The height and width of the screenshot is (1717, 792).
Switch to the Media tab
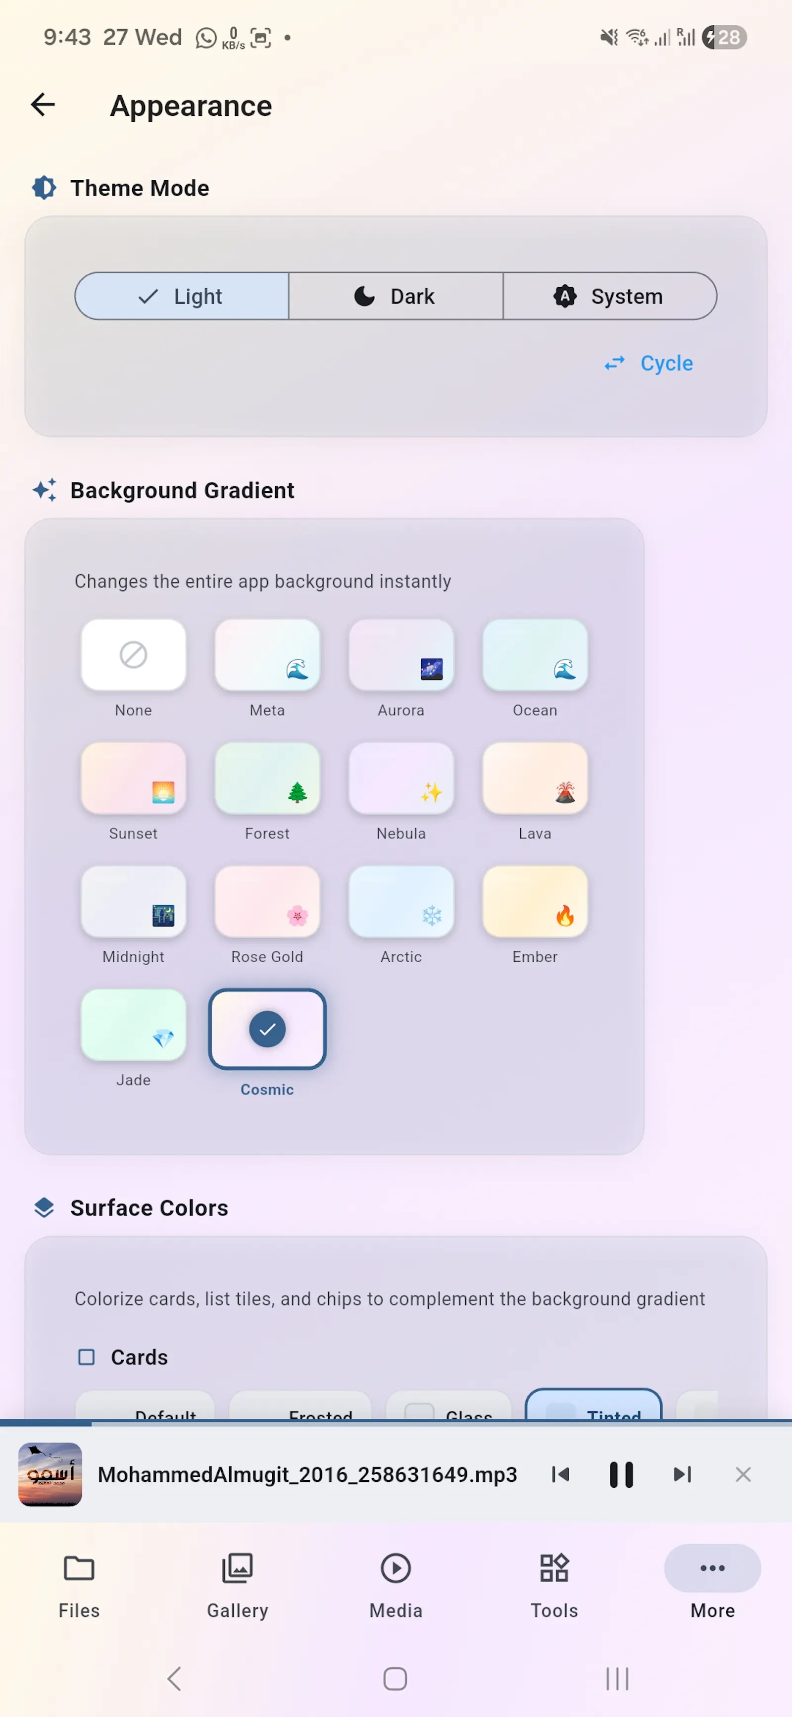coord(396,1585)
